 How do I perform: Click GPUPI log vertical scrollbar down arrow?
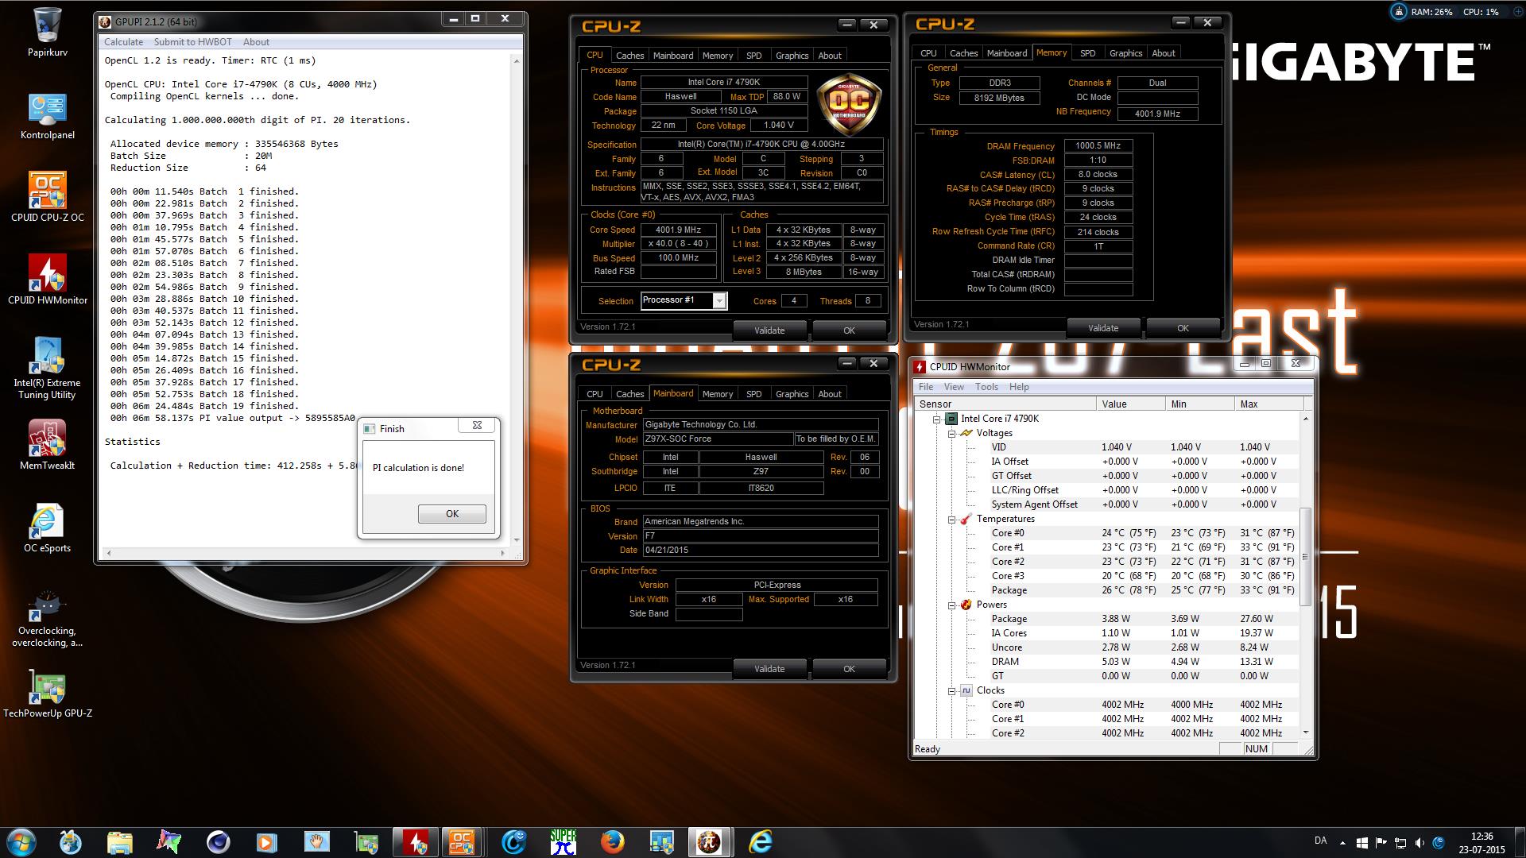click(517, 540)
